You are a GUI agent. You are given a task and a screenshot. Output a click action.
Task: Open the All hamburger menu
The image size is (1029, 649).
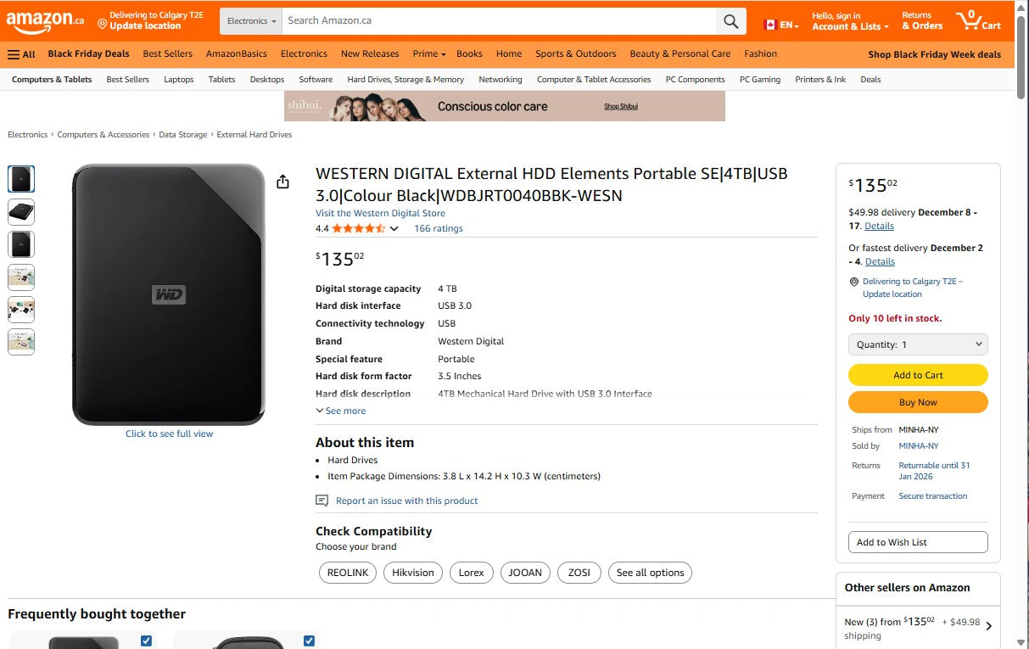[19, 53]
